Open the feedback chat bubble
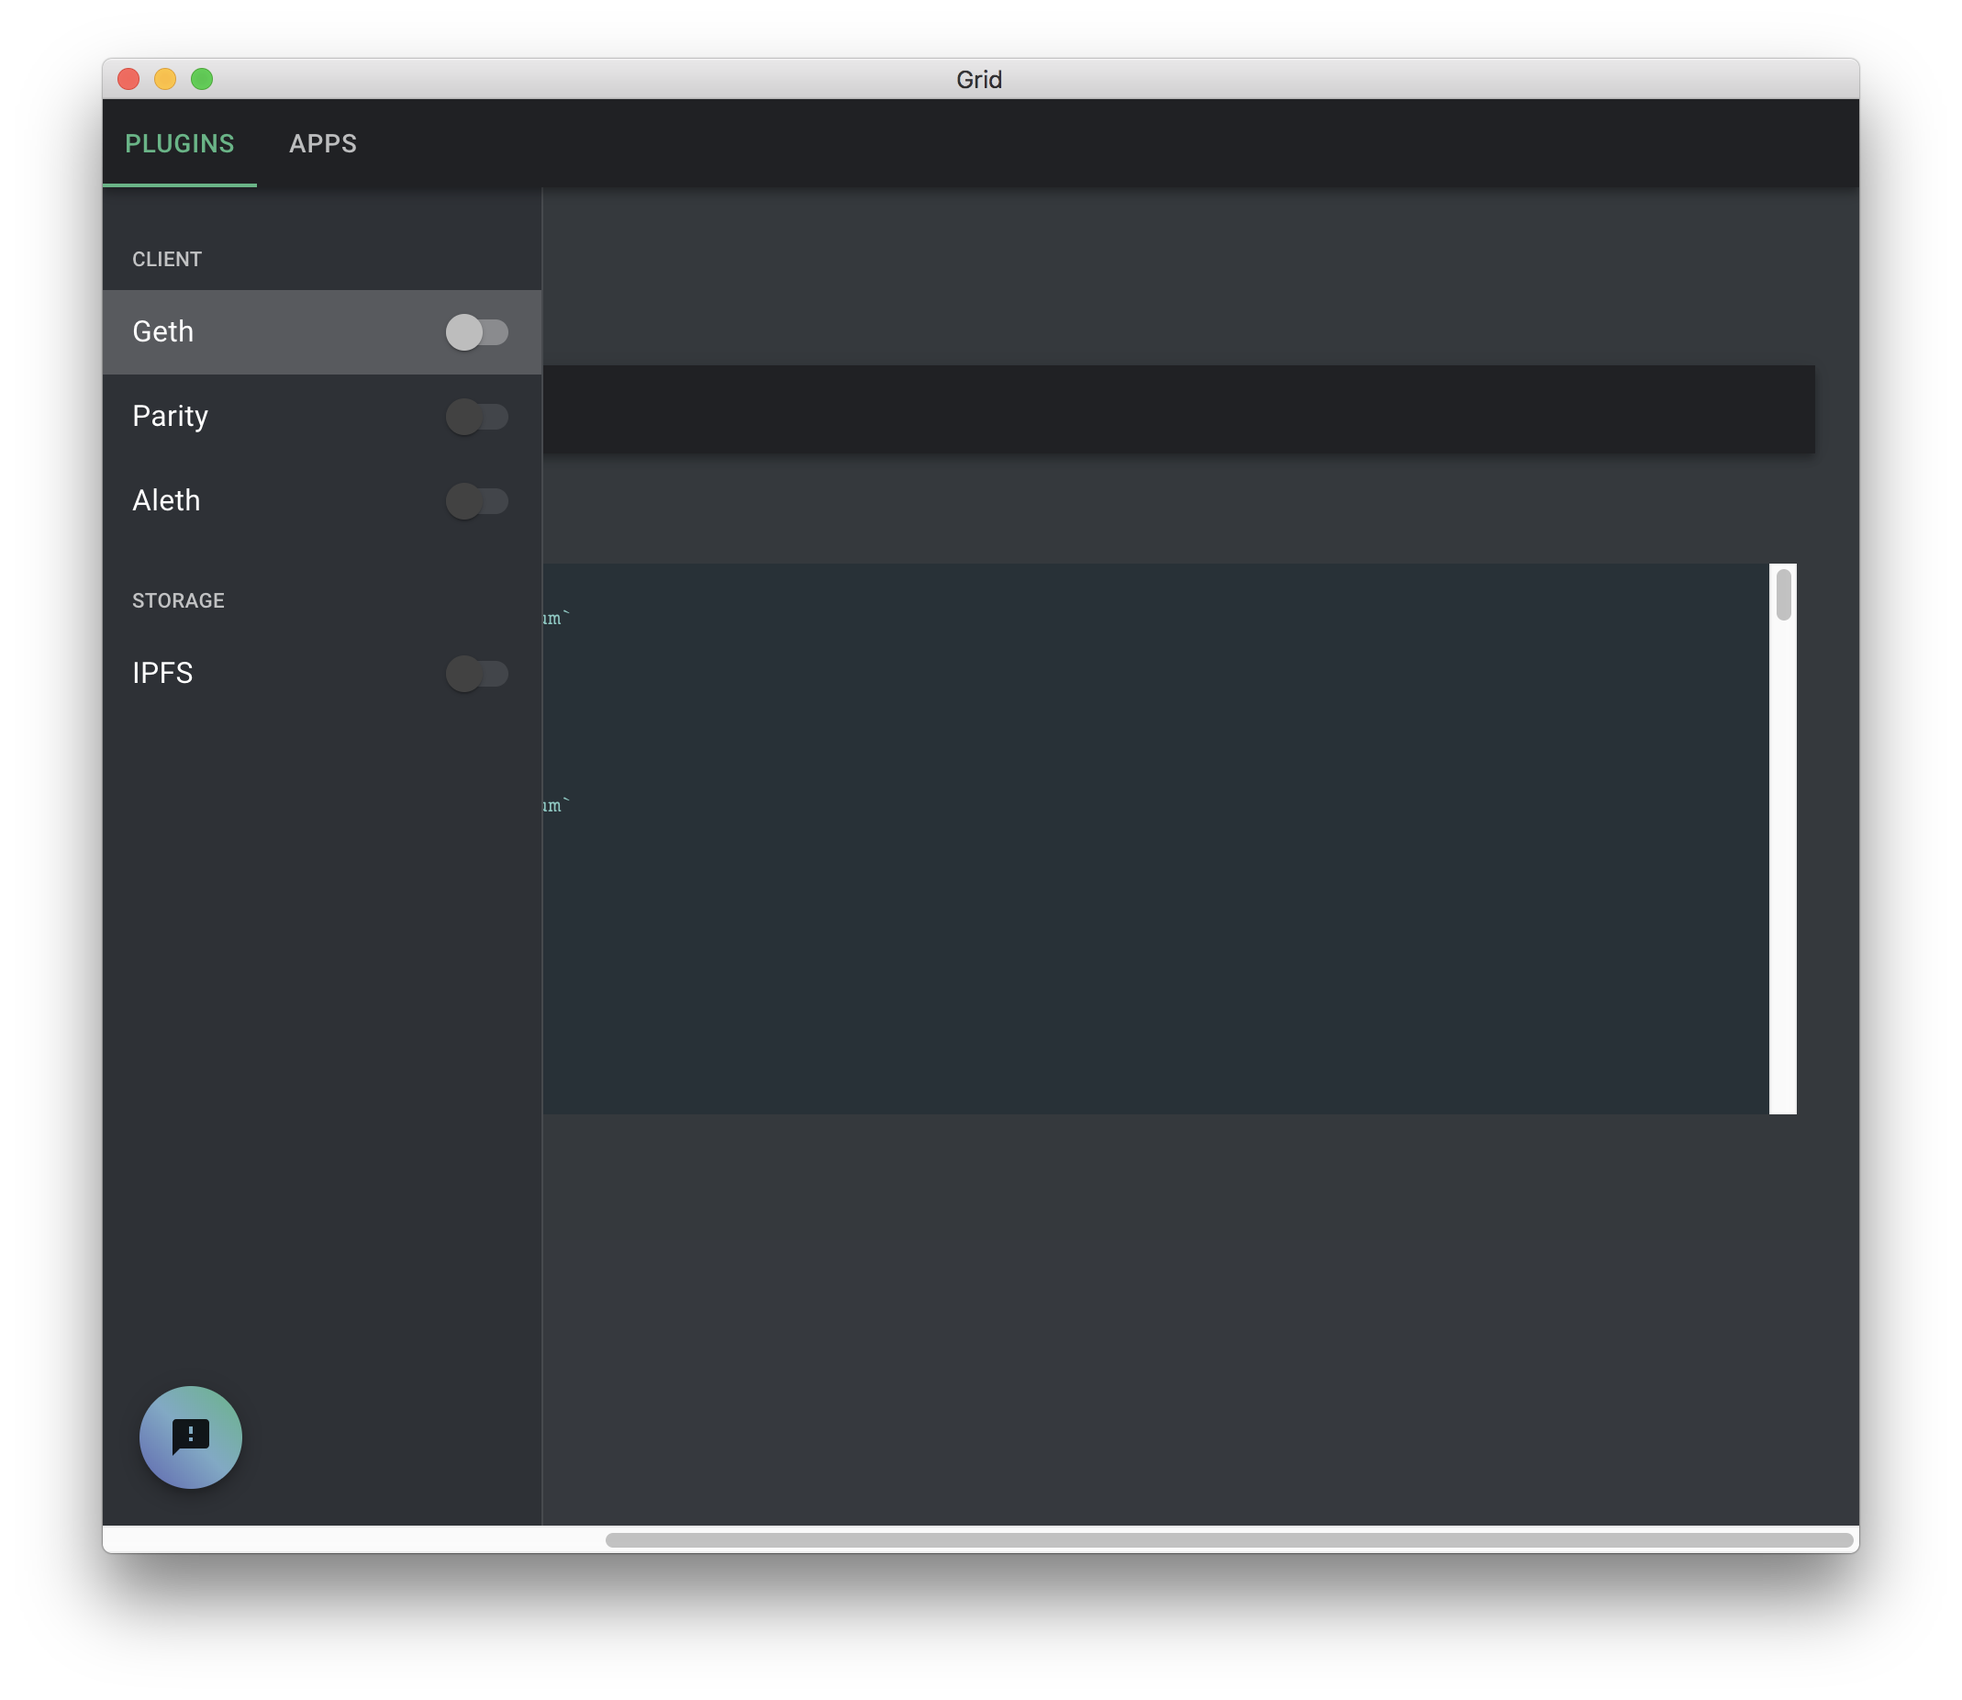The height and width of the screenshot is (1700, 1962). coord(190,1437)
